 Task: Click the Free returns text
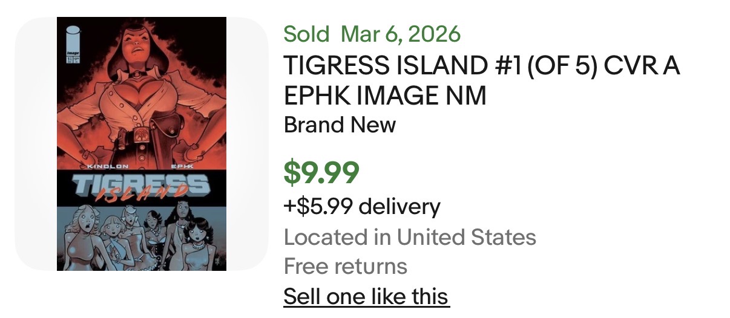click(x=346, y=266)
